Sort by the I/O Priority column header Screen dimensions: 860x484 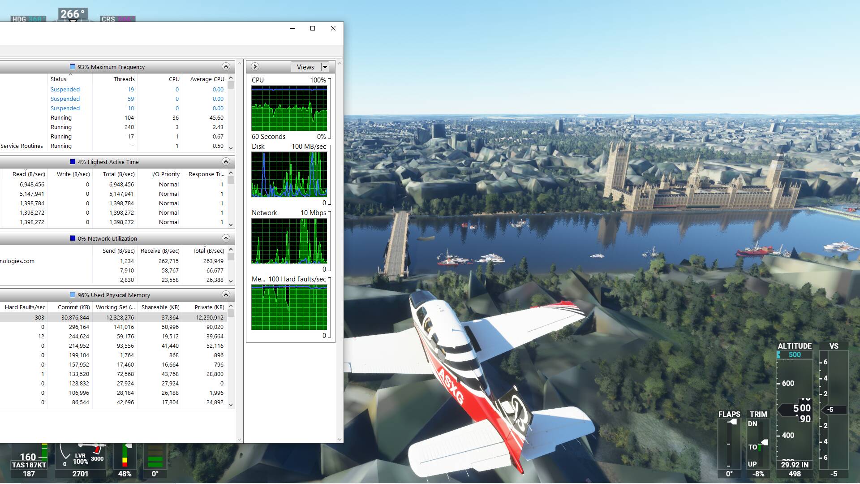point(159,174)
